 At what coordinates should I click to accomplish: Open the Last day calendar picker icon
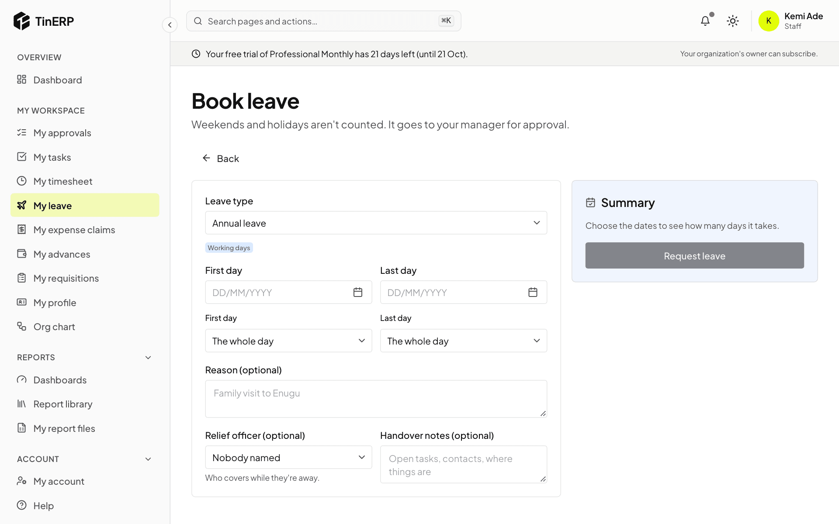(533, 292)
